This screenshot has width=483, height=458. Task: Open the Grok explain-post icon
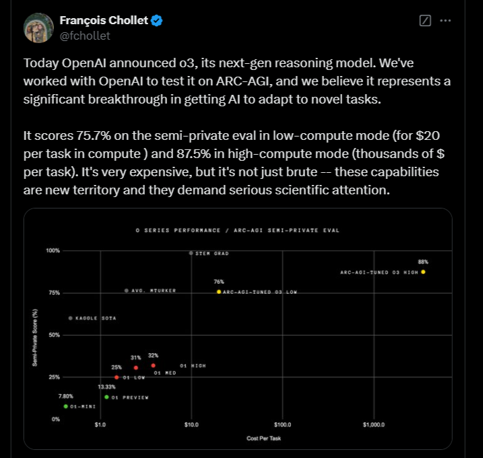tap(425, 21)
